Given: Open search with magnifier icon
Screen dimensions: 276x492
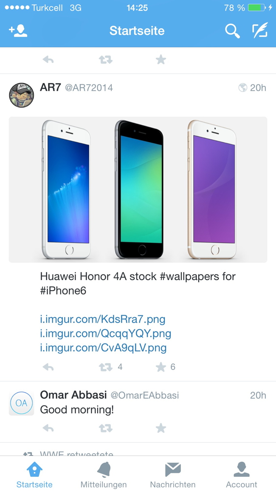Looking at the screenshot, I should (232, 31).
